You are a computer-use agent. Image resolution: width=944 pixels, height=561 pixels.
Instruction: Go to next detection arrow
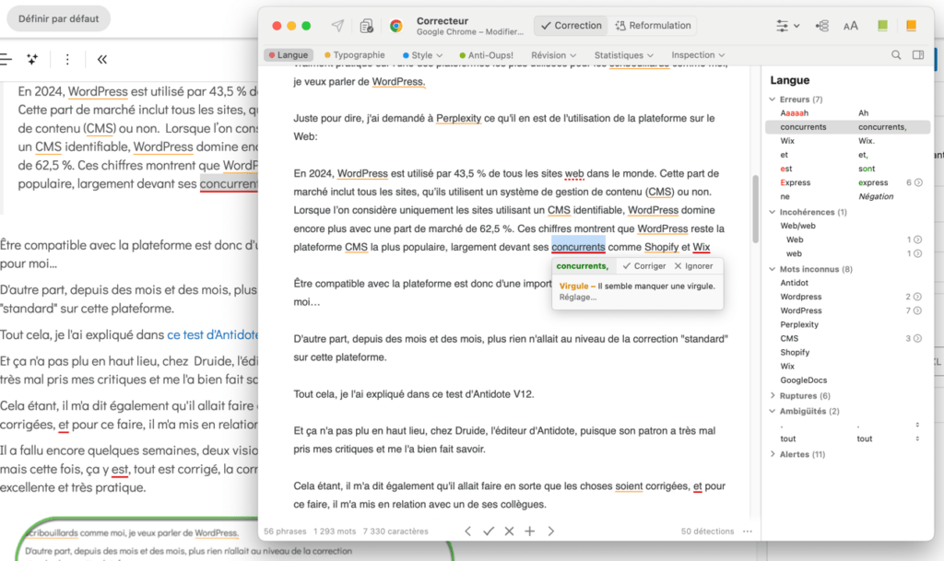[551, 531]
